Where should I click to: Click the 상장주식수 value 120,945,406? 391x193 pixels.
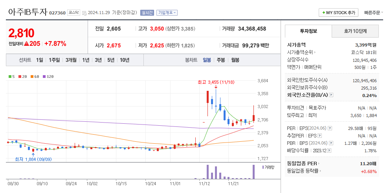pos(365,60)
